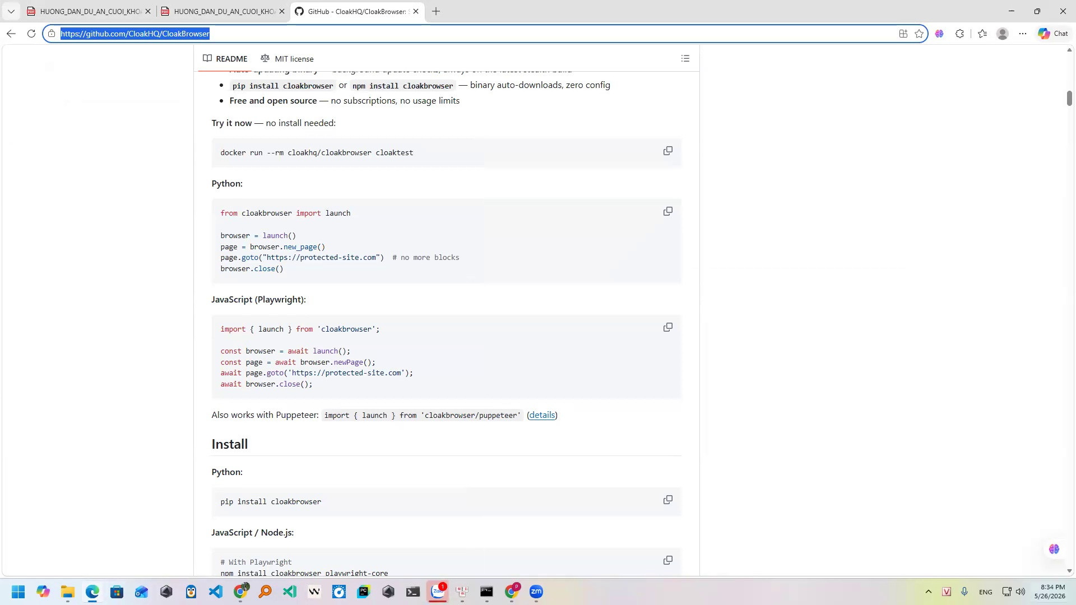Add this page to favorites
Viewport: 1076px width, 605px height.
pos(919,34)
